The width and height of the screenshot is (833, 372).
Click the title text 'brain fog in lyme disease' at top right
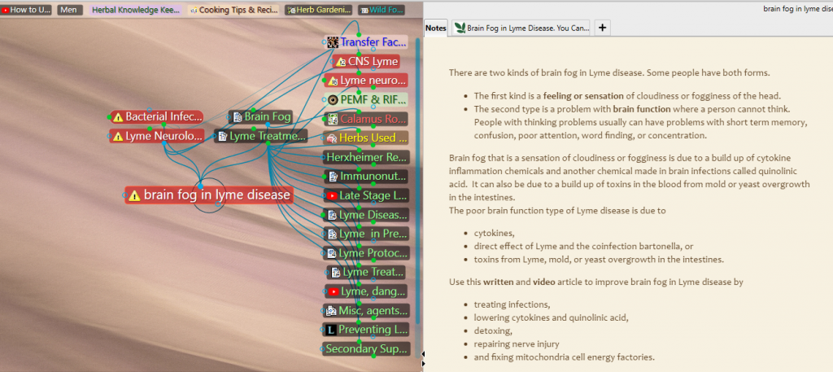pos(798,8)
